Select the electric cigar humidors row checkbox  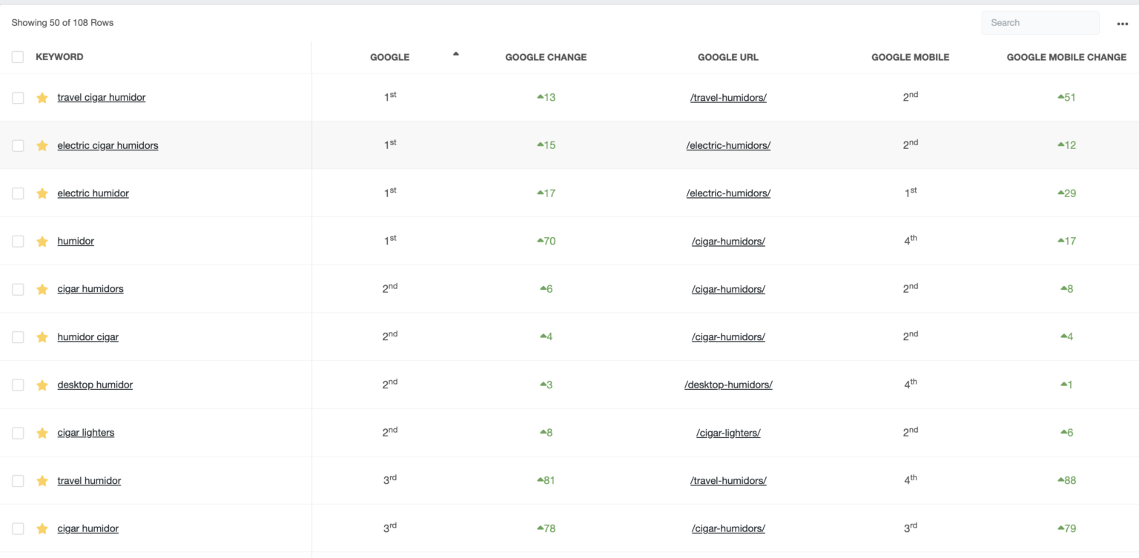pyautogui.click(x=18, y=146)
